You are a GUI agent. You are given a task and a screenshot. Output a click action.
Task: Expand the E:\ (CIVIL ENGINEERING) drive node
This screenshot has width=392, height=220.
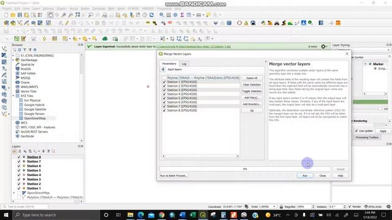coord(13,56)
